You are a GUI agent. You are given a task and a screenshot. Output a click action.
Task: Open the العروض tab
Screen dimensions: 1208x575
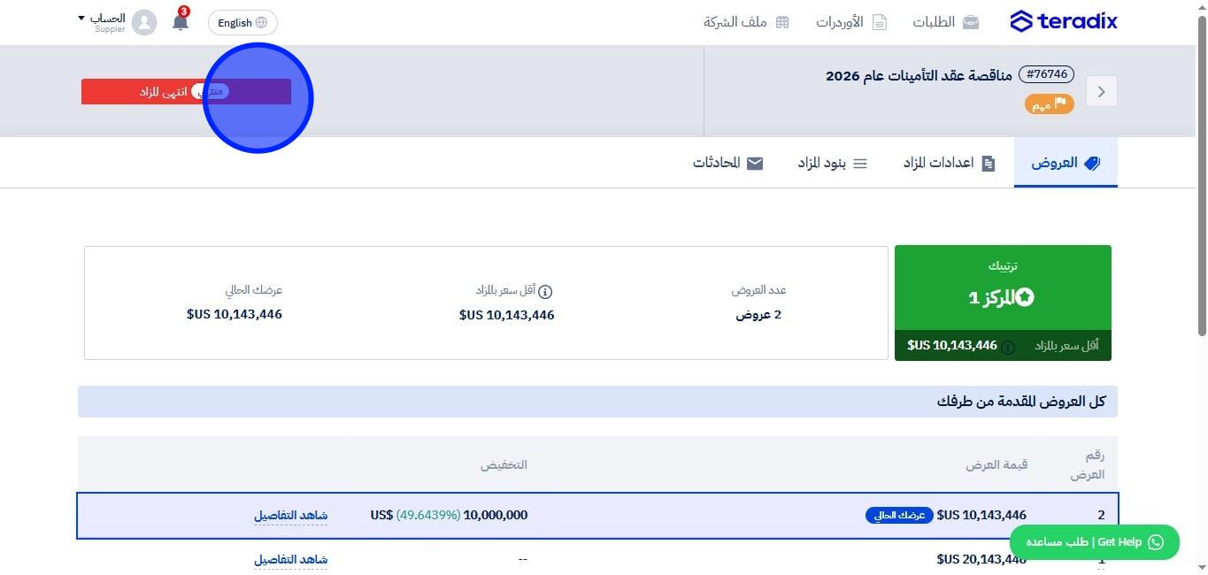coord(1066,163)
